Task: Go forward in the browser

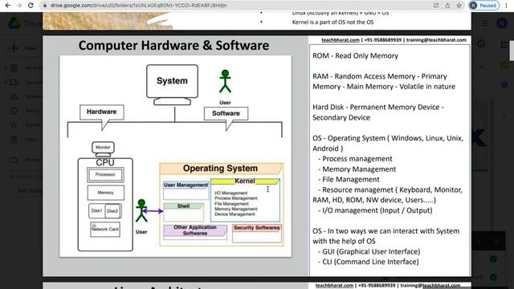Action: click(x=19, y=6)
